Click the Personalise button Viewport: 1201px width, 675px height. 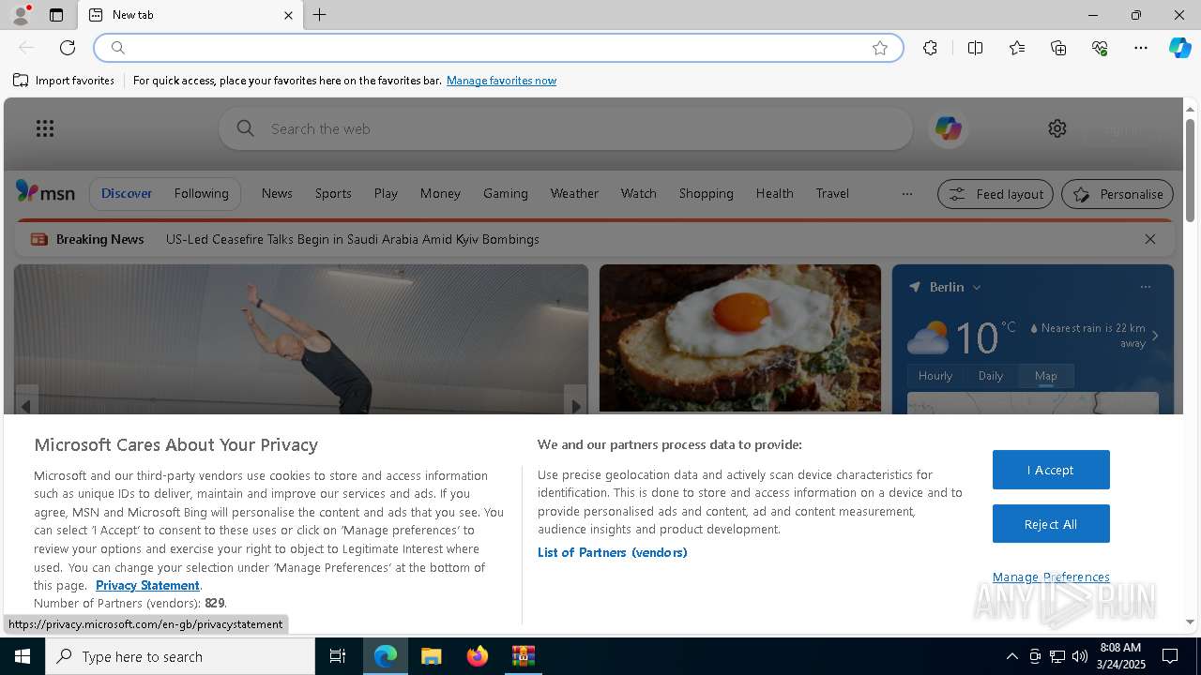pyautogui.click(x=1117, y=194)
